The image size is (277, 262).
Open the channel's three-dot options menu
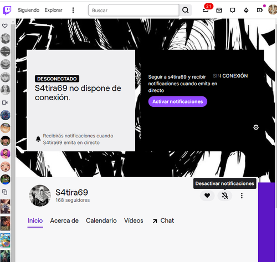coord(242,196)
